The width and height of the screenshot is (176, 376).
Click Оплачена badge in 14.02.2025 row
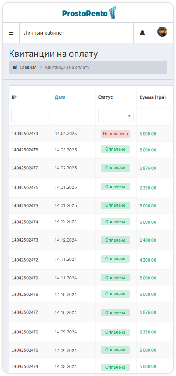click(x=115, y=168)
